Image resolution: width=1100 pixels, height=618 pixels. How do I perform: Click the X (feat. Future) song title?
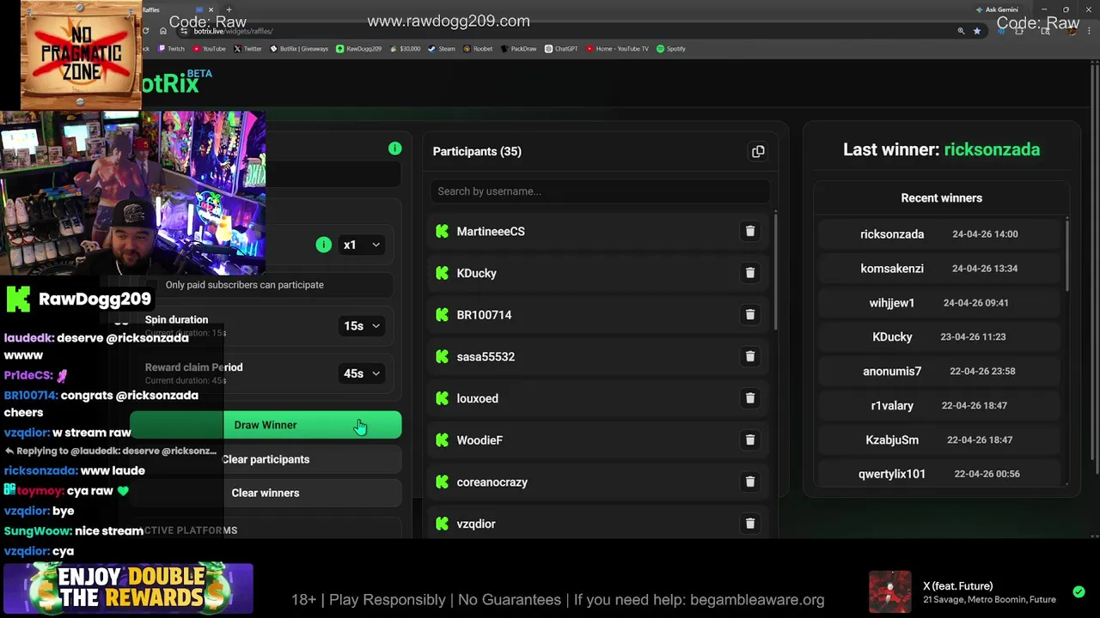click(x=958, y=586)
